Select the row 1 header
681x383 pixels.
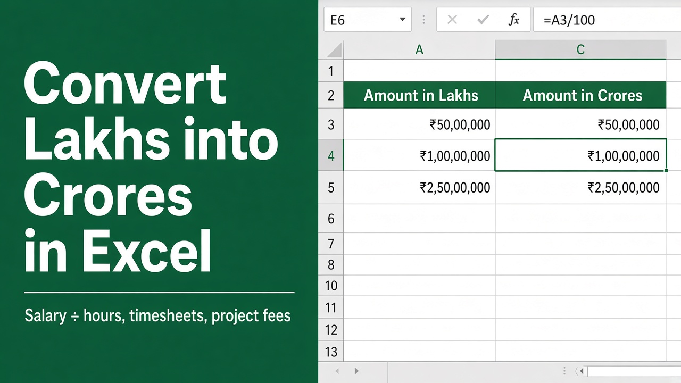331,71
